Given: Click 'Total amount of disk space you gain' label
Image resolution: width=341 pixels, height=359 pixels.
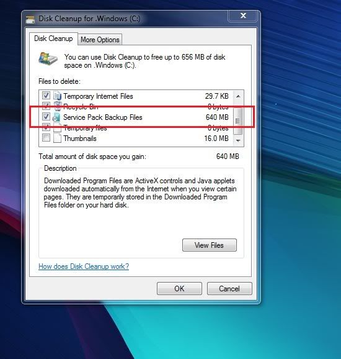Looking at the screenshot, I should point(92,157).
